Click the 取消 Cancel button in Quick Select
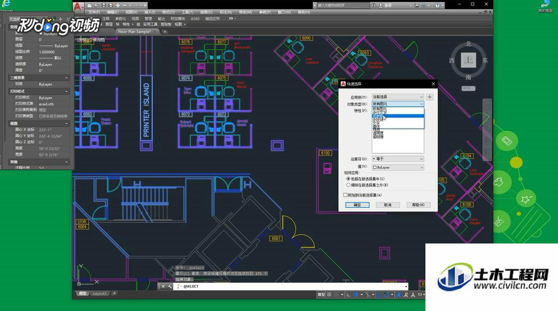 coord(388,205)
